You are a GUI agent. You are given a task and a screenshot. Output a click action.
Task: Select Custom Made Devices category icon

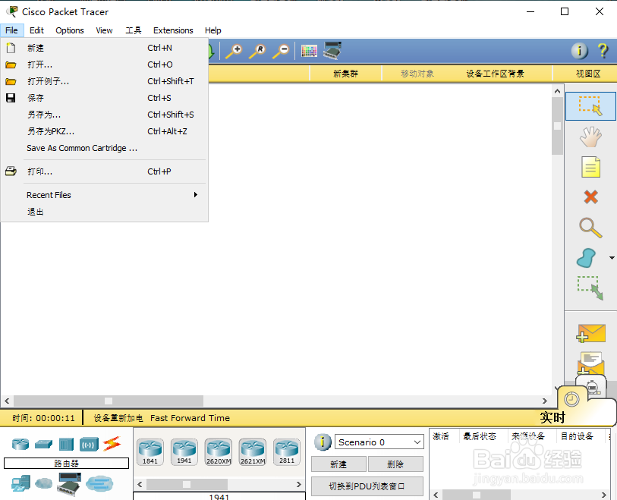(x=69, y=483)
